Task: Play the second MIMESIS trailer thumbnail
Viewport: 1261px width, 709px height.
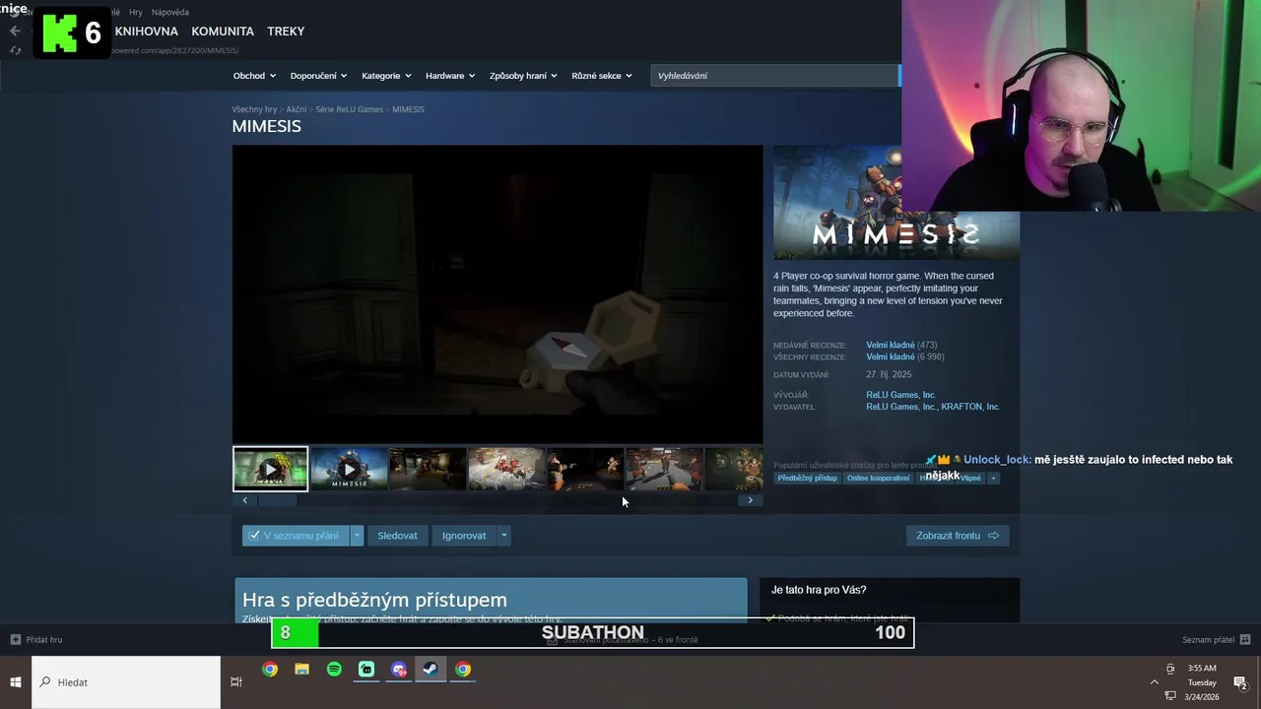Action: (x=349, y=469)
